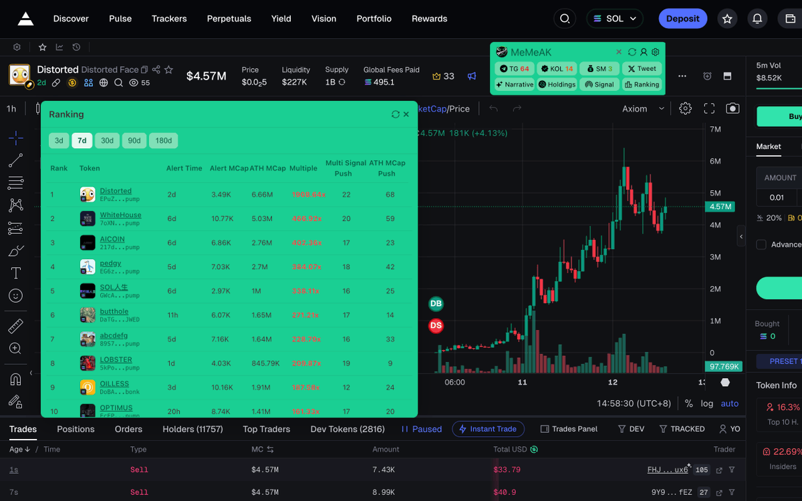This screenshot has width=802, height=501.
Task: Toggle auto scale on chart
Action: tap(730, 403)
